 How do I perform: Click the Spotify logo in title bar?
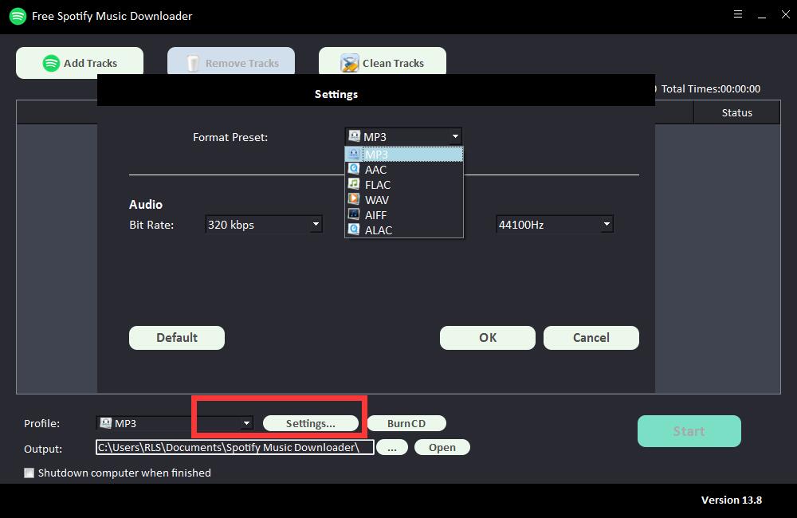[x=18, y=16]
